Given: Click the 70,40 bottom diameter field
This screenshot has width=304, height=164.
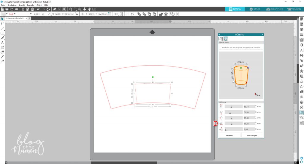Looking at the screenshot, I should (x=249, y=112).
